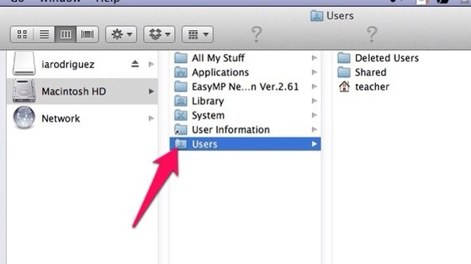Viewport: 471px width, 264px height.
Task: Switch to icon view
Action: point(22,35)
